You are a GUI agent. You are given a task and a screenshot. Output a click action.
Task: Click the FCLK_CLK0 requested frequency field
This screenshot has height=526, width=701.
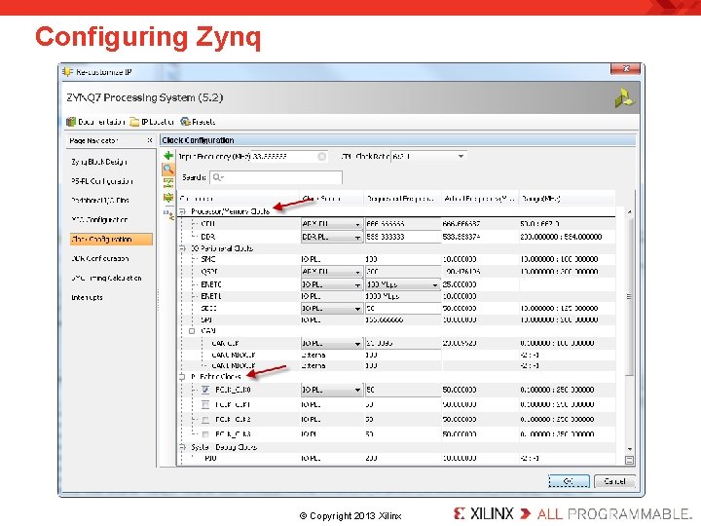click(403, 390)
